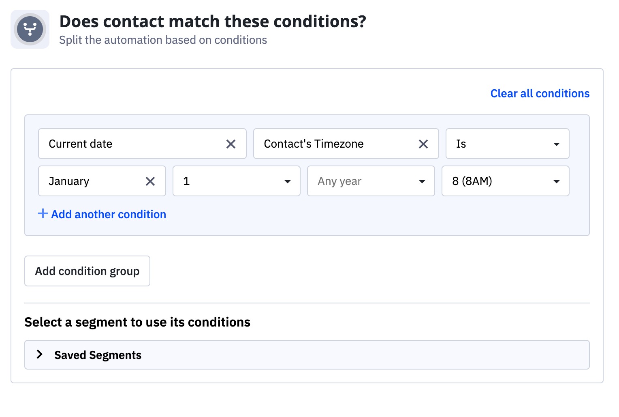This screenshot has width=619, height=417.
Task: Click the Clear all conditions link
Action: [x=540, y=94]
